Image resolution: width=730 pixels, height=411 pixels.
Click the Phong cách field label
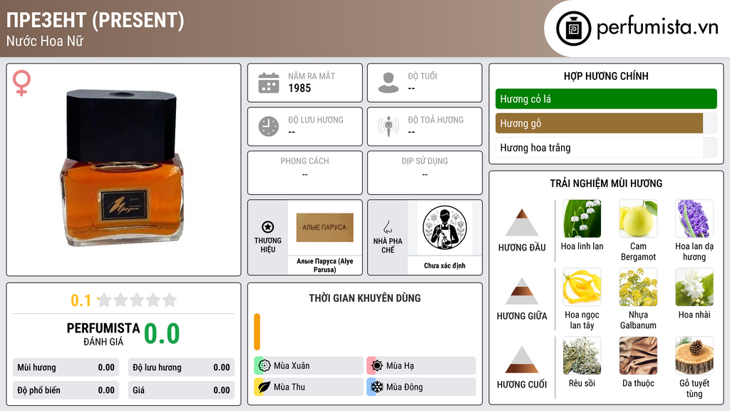pyautogui.click(x=304, y=161)
